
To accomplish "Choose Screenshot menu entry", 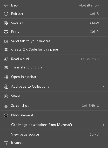I will 54,106.
